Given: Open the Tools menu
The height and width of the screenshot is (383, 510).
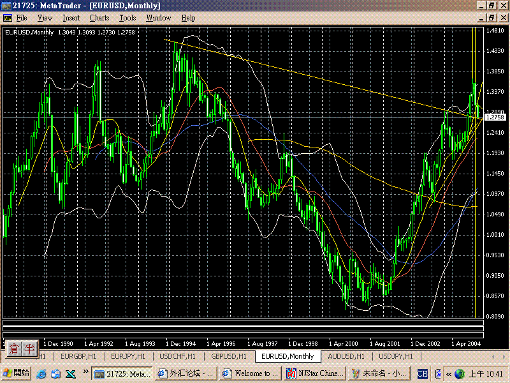Looking at the screenshot, I should [127, 18].
